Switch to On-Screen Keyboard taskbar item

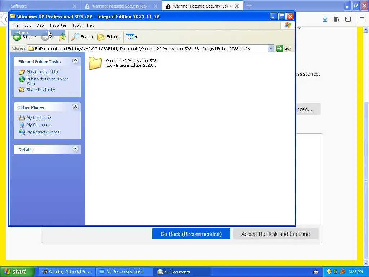click(124, 272)
